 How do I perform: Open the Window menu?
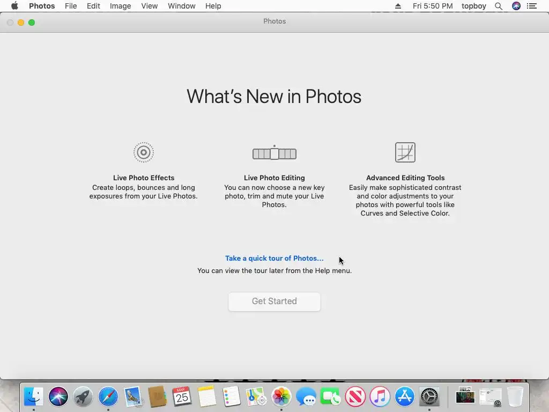[x=181, y=6]
